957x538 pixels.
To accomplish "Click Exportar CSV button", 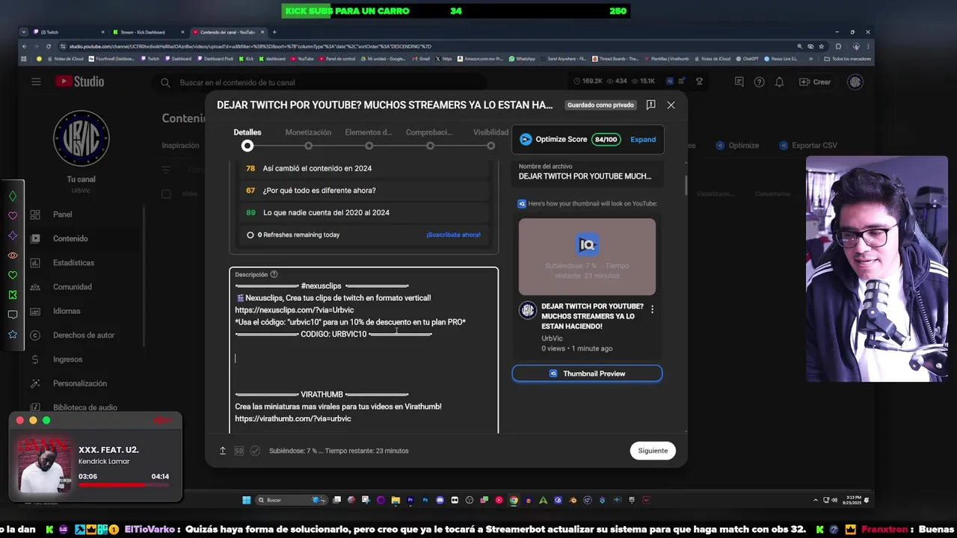I will point(807,146).
